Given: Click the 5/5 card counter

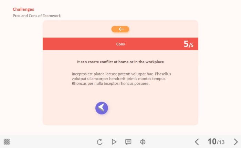Looking at the screenshot, I should point(188,44).
